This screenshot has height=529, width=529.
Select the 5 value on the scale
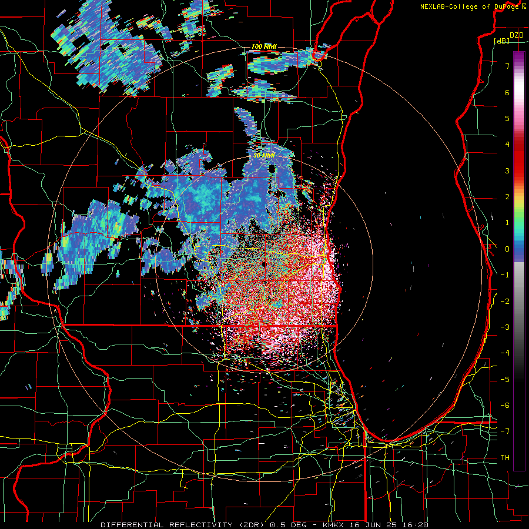pos(507,118)
